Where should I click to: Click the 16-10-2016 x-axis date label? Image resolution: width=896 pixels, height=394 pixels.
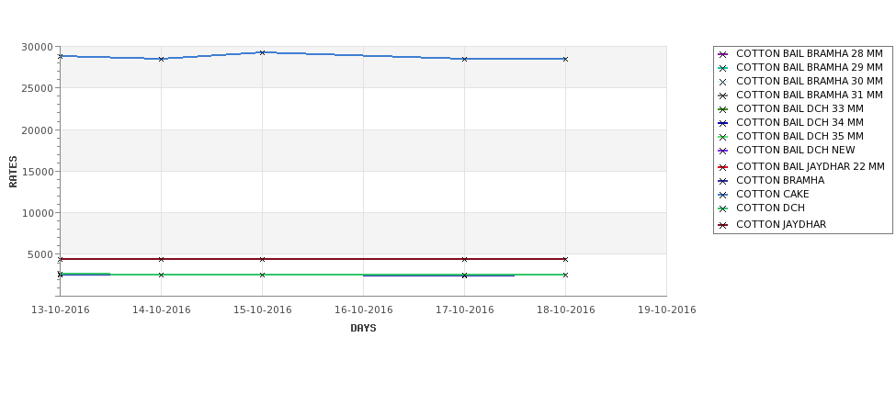pyautogui.click(x=363, y=310)
